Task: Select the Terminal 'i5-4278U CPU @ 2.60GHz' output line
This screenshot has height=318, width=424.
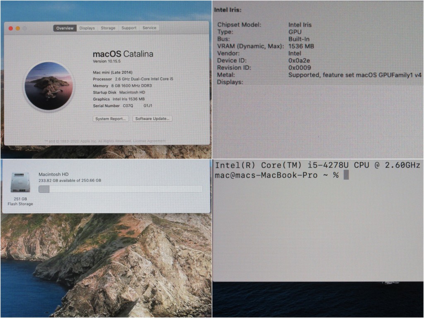Action: 318,165
